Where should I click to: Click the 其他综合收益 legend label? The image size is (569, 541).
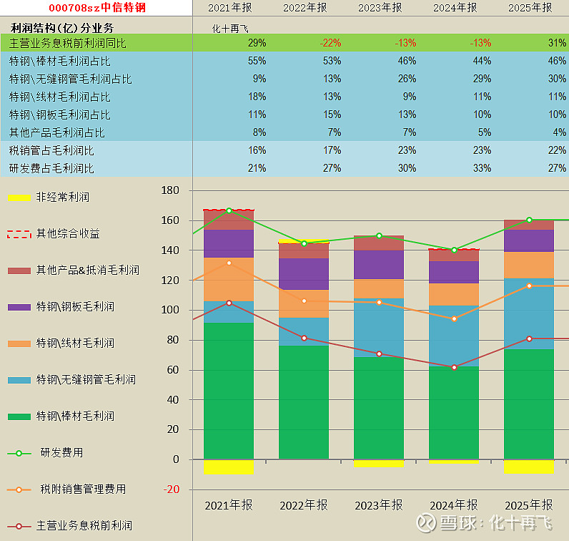pyautogui.click(x=68, y=233)
